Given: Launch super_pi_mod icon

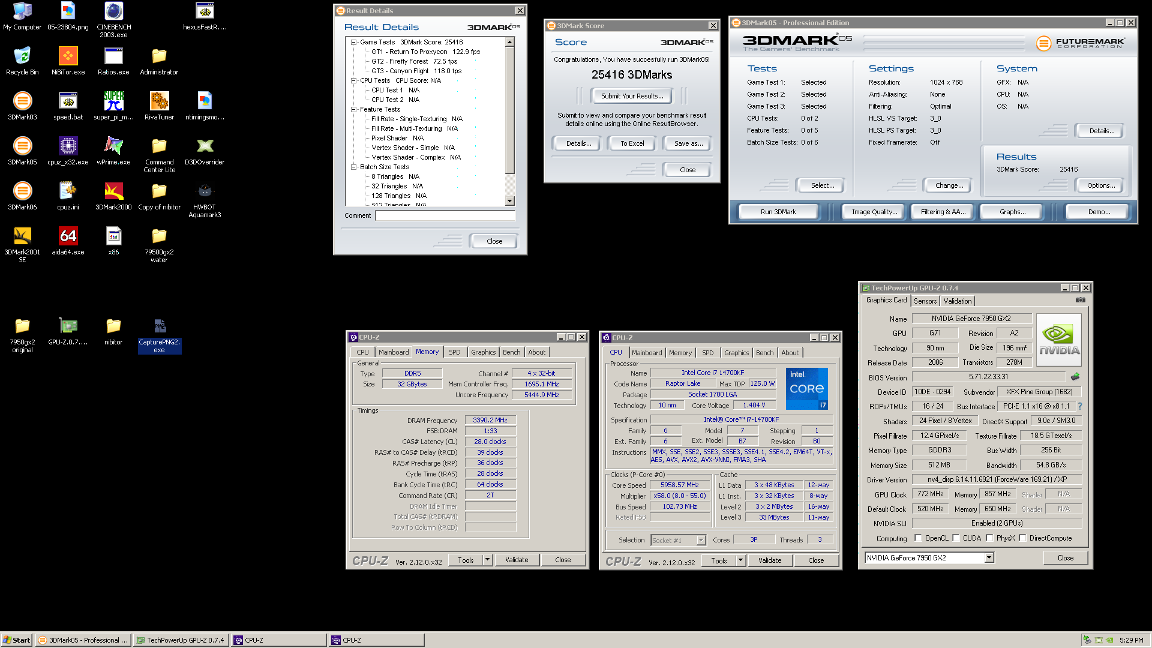Looking at the screenshot, I should tap(113, 106).
